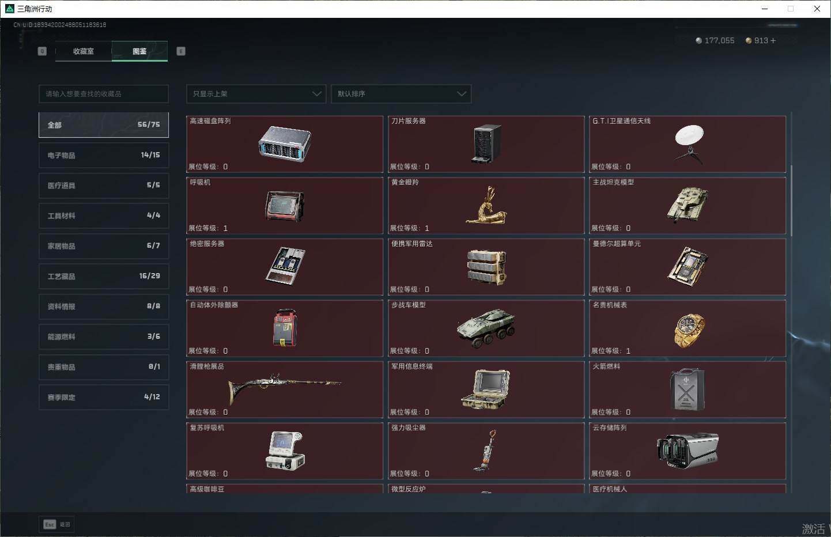Click the plus icon beside 913 currency
The image size is (831, 537).
click(773, 41)
